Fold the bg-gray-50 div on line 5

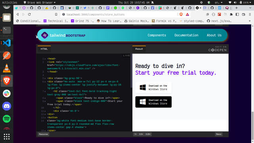click(x=45, y=78)
